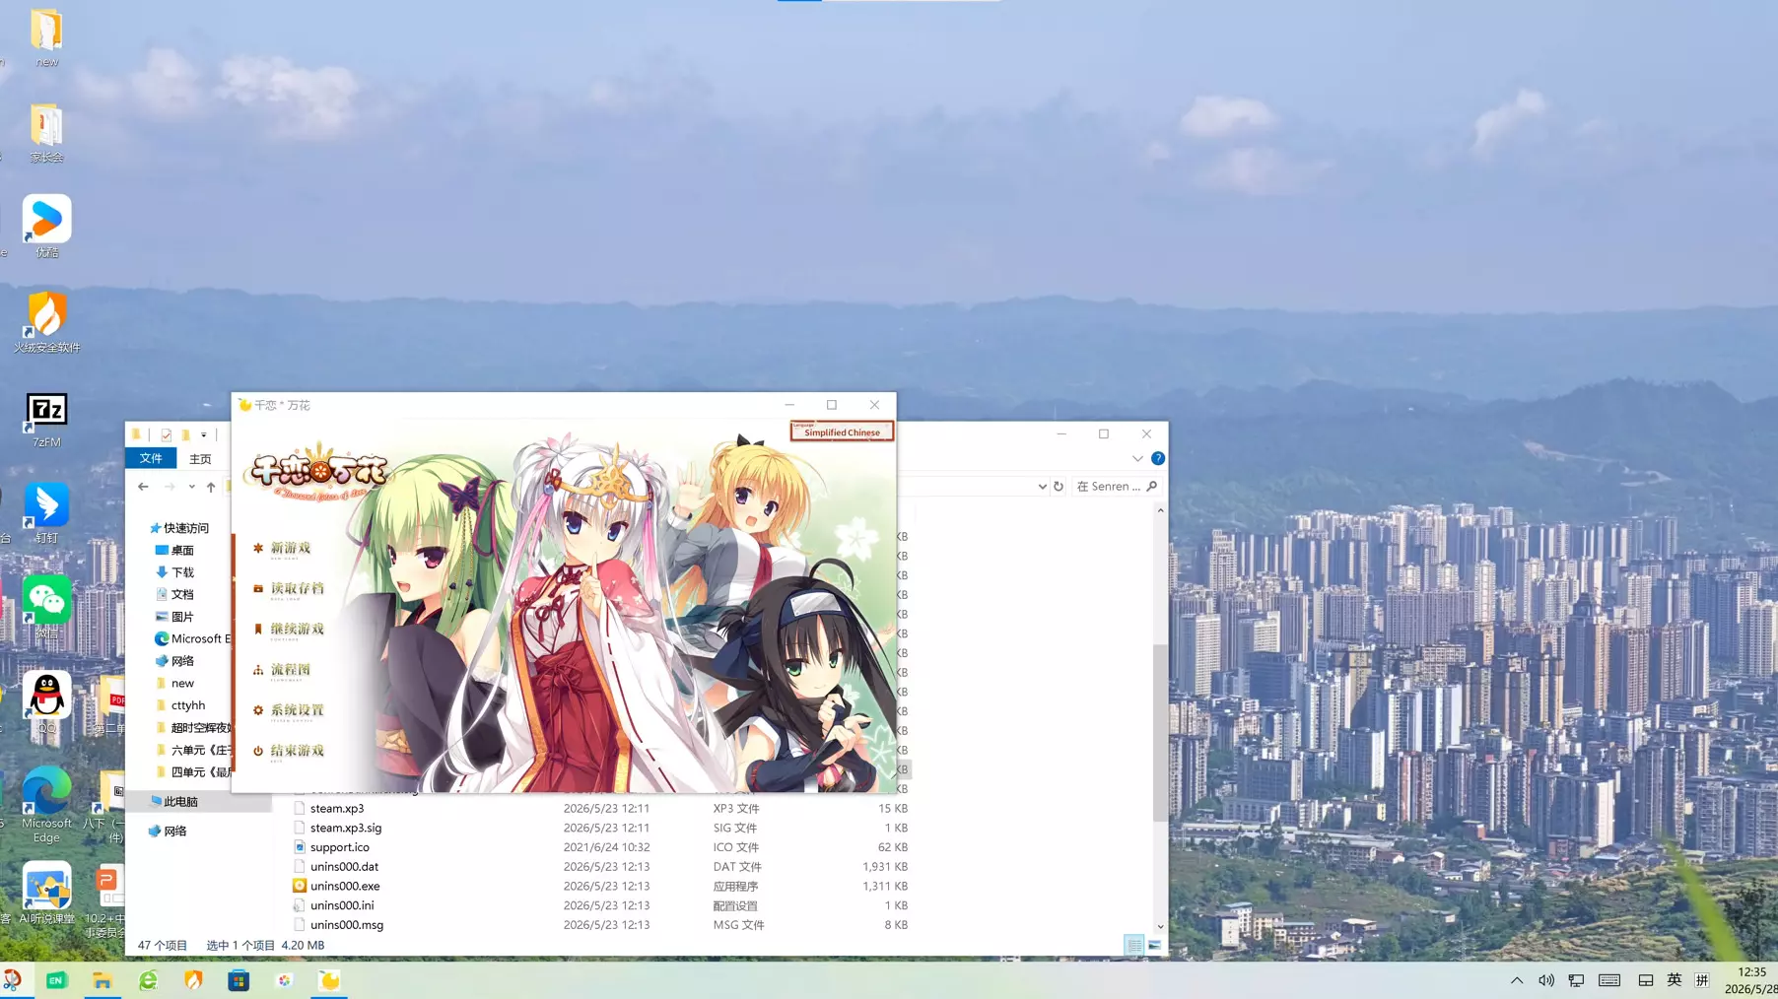Open address bar history dropdown

tap(1042, 487)
